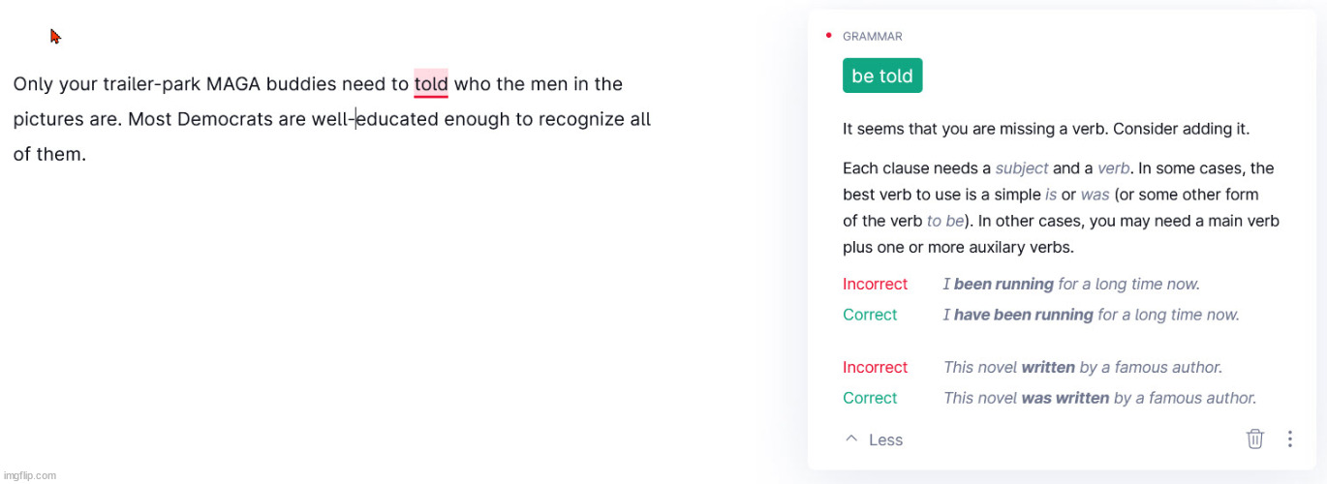Click 'This novel was written' correct example
Screen dimensions: 1327x484
click(1100, 398)
